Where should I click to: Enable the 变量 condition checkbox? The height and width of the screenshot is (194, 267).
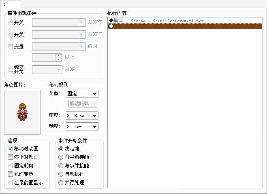pos(10,46)
